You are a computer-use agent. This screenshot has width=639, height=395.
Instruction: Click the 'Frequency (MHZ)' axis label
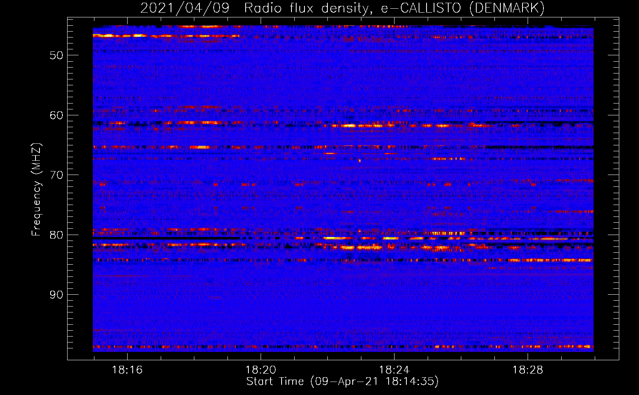click(x=36, y=190)
